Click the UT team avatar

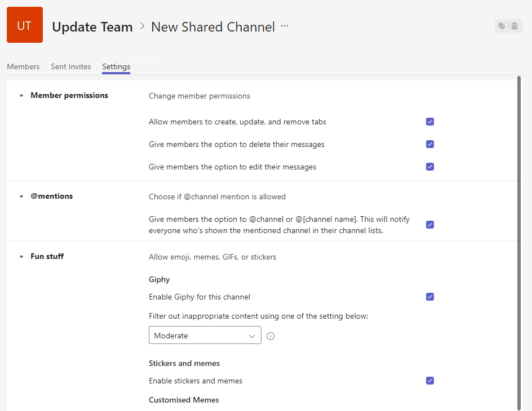pos(24,25)
